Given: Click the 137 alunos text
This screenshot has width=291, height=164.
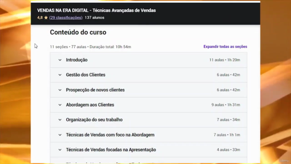Looking at the screenshot, I should point(95,18).
